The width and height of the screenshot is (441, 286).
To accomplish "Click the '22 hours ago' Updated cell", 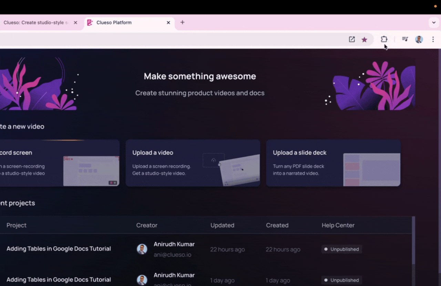I will (227, 250).
